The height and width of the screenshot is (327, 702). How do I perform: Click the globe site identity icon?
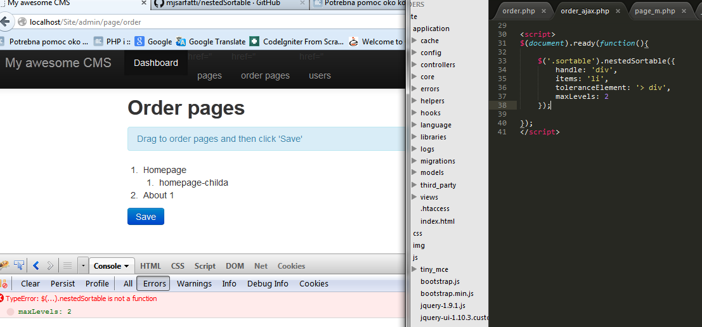pyautogui.click(x=22, y=22)
